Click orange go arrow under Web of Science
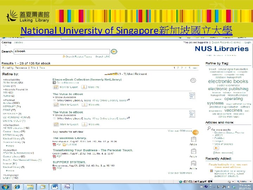This screenshot has width=253, height=190. coord(216,148)
